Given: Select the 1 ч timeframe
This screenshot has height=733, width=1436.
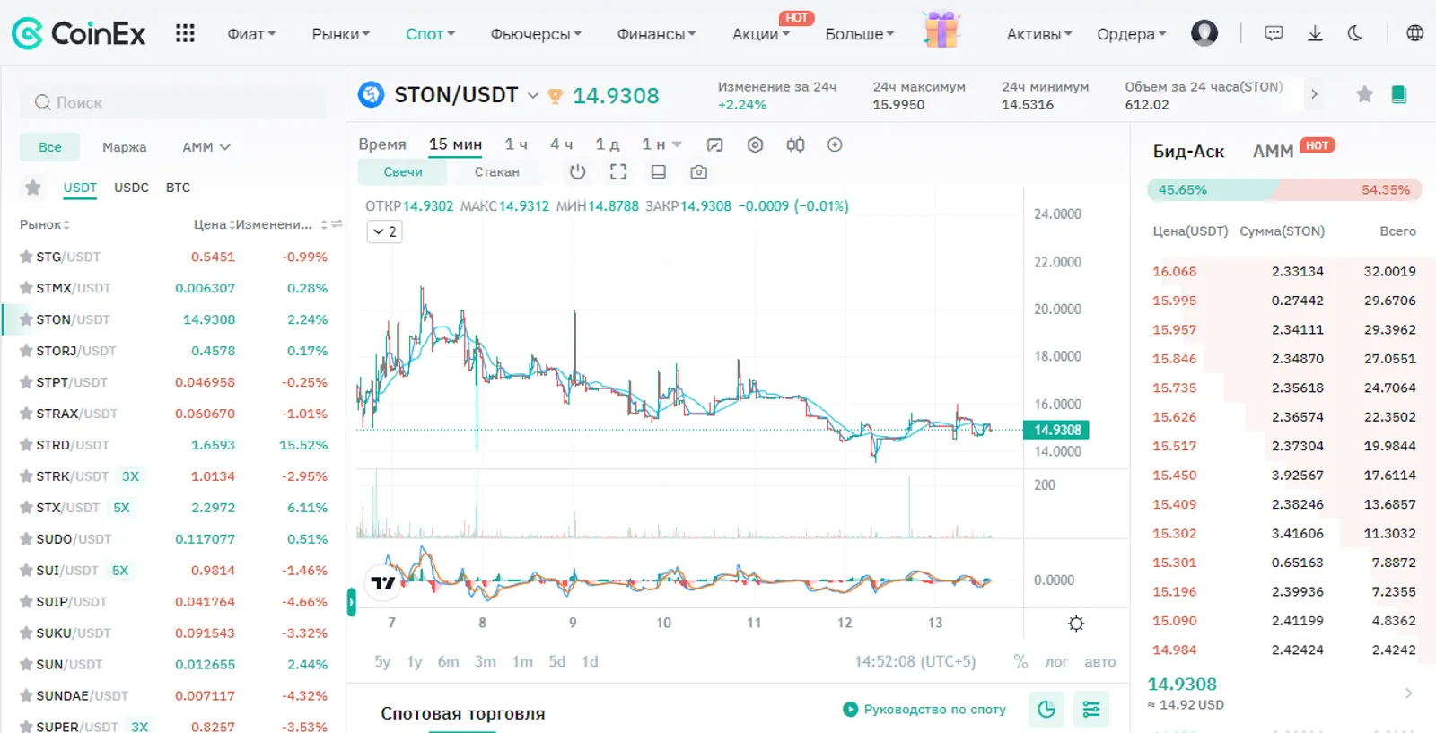Looking at the screenshot, I should (515, 144).
